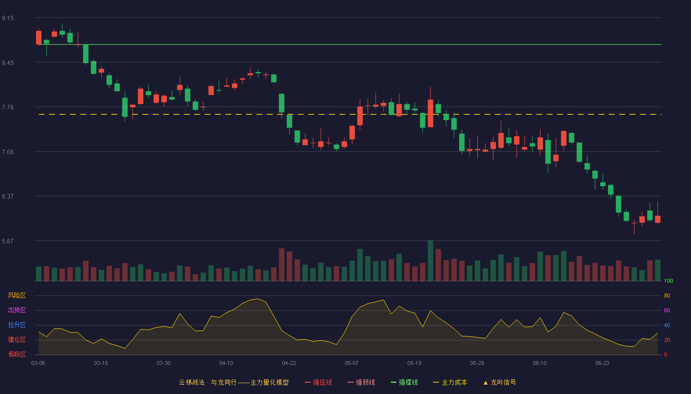Click the 05-07 date label

[x=351, y=363]
